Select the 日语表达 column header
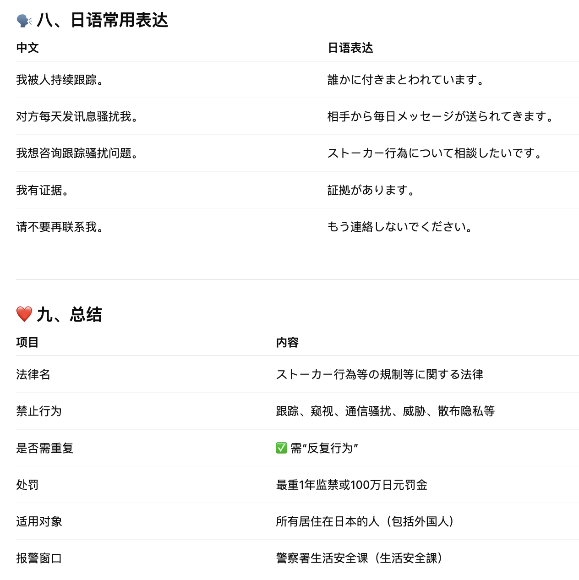 point(350,48)
